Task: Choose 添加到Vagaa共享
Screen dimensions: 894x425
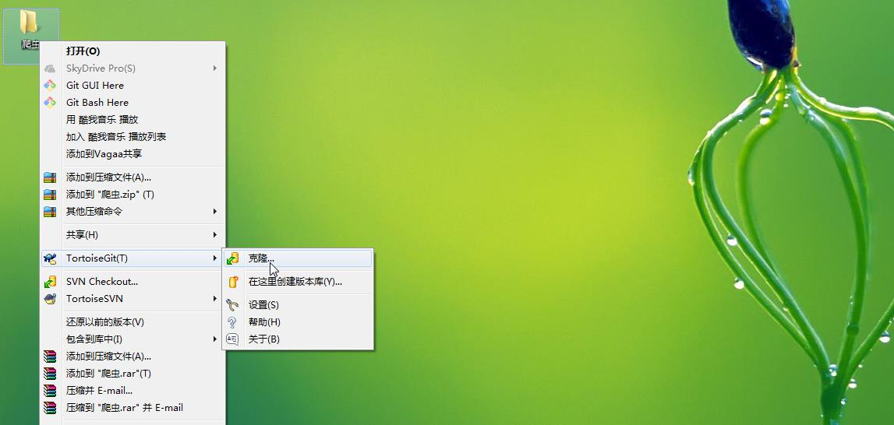Action: click(133, 154)
